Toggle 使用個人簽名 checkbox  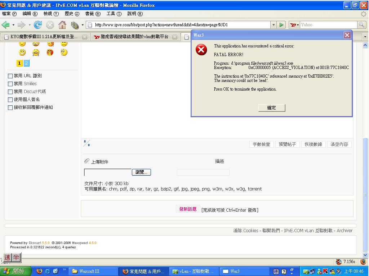(10, 100)
